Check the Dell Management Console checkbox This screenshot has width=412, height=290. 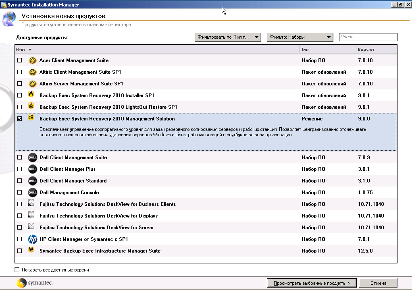(20, 193)
